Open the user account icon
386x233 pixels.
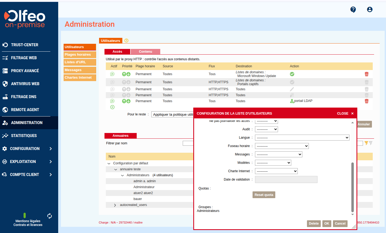[x=370, y=9]
